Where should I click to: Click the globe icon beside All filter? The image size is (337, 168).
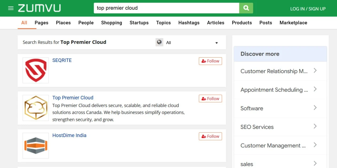click(159, 42)
